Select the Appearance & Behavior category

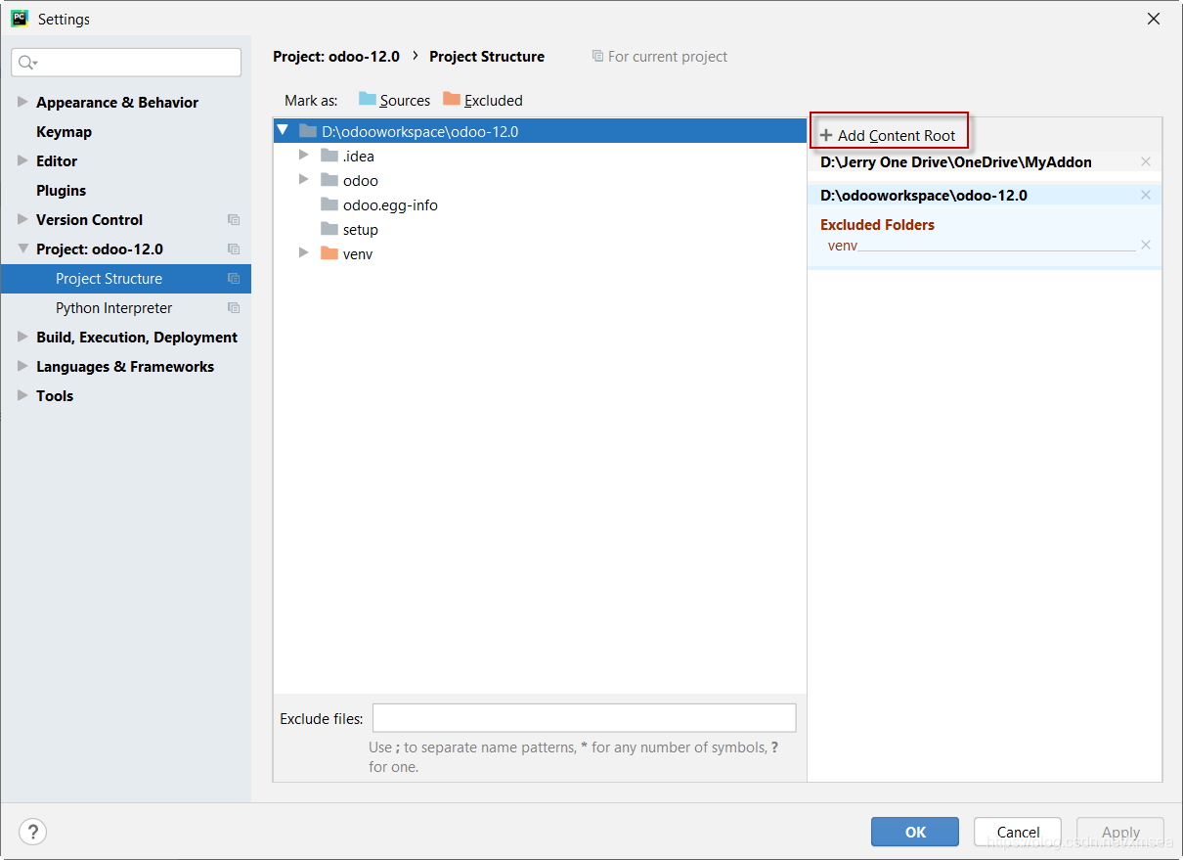(117, 103)
